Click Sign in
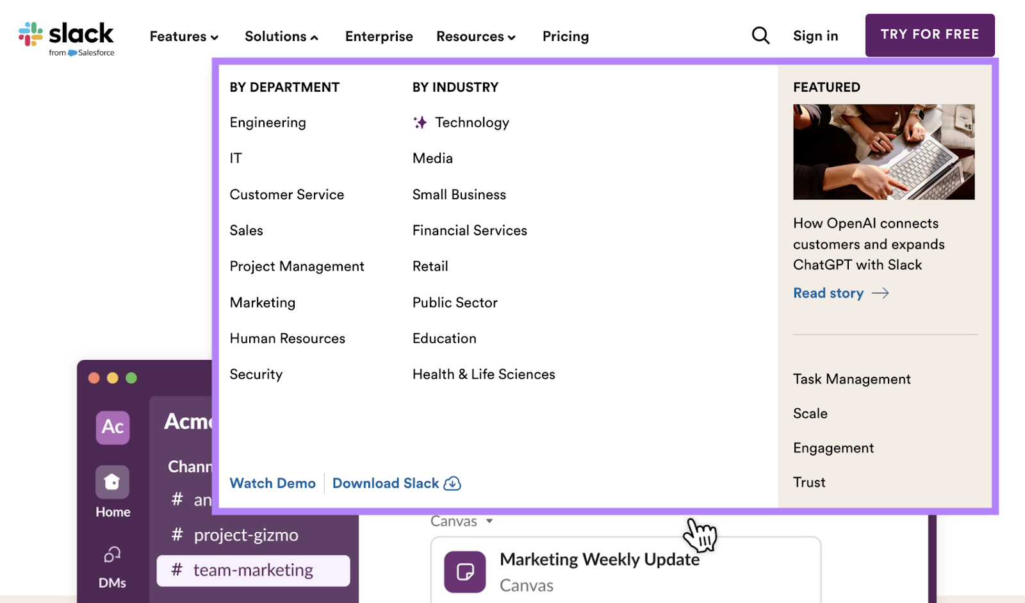The image size is (1025, 603). click(x=815, y=36)
